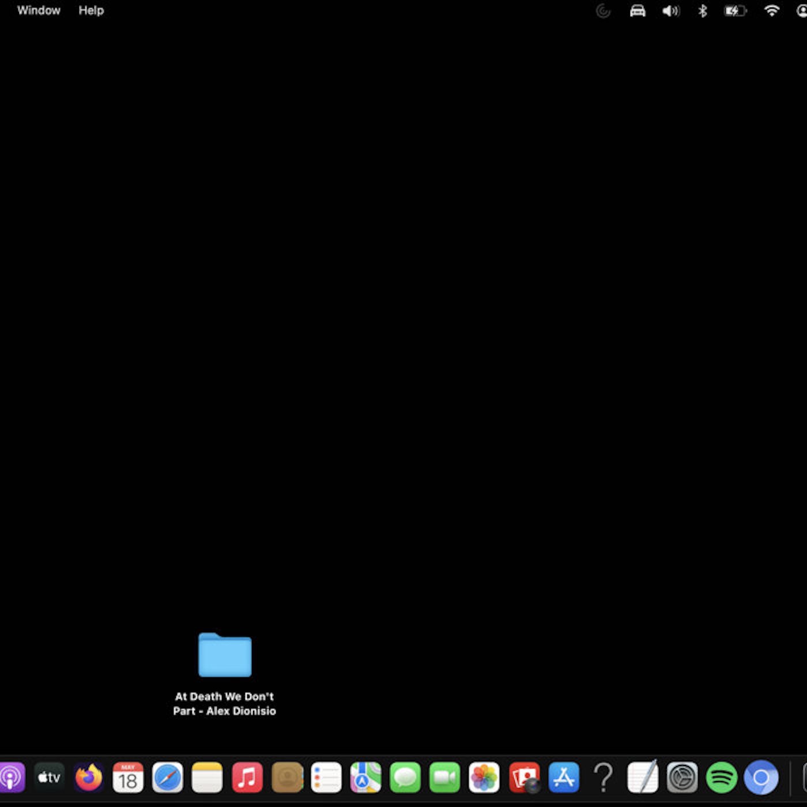The image size is (807, 807).
Task: Start FaceTime from the Dock
Action: (x=444, y=778)
